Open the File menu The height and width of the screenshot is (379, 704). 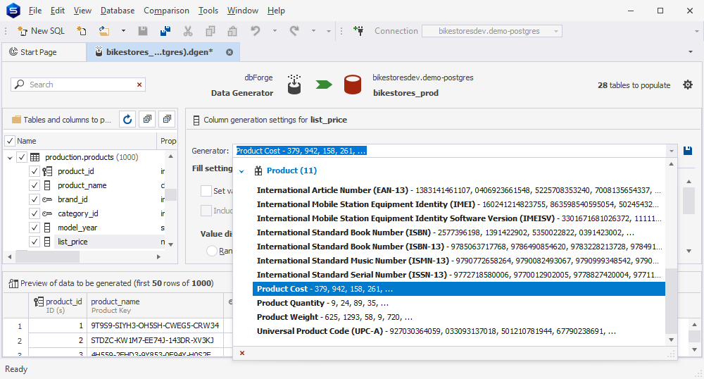(x=35, y=11)
